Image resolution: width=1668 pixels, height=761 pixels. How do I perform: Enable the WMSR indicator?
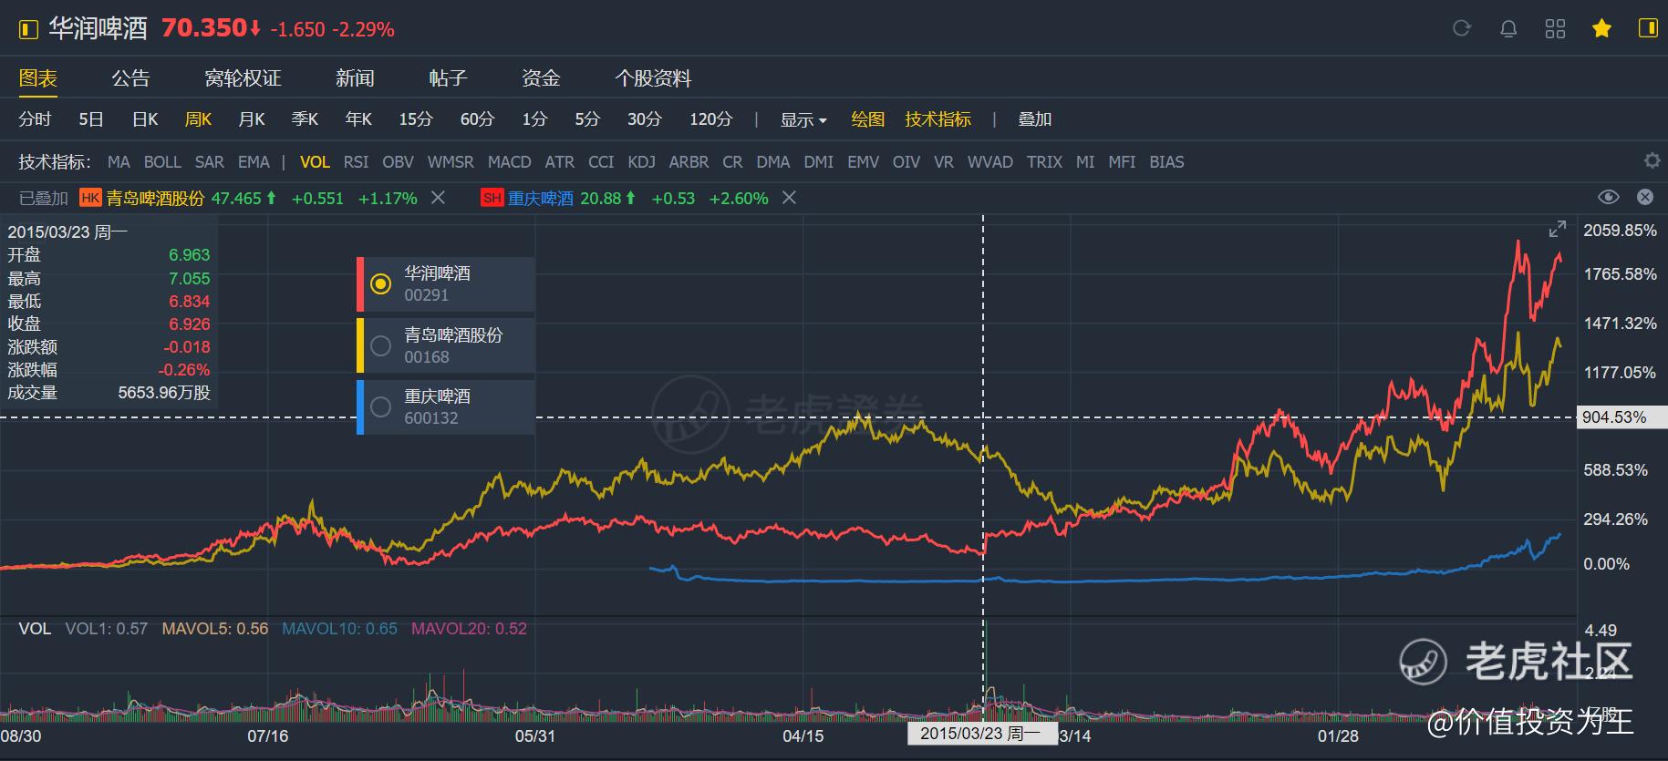451,161
